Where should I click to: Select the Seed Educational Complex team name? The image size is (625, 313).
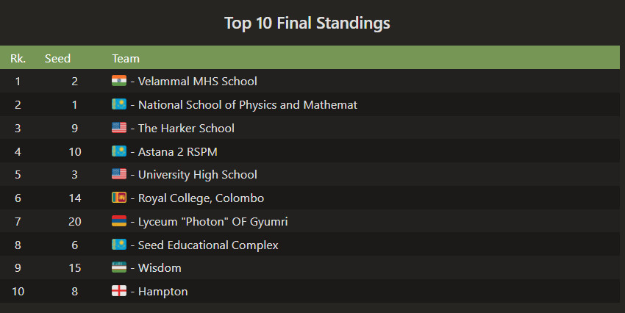tap(208, 245)
